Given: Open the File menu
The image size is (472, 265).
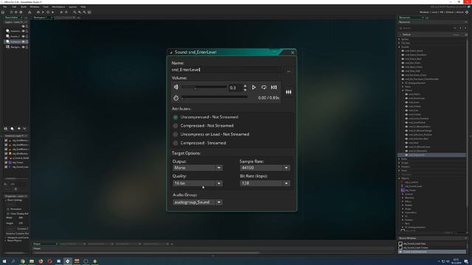Looking at the screenshot, I should (5, 7).
